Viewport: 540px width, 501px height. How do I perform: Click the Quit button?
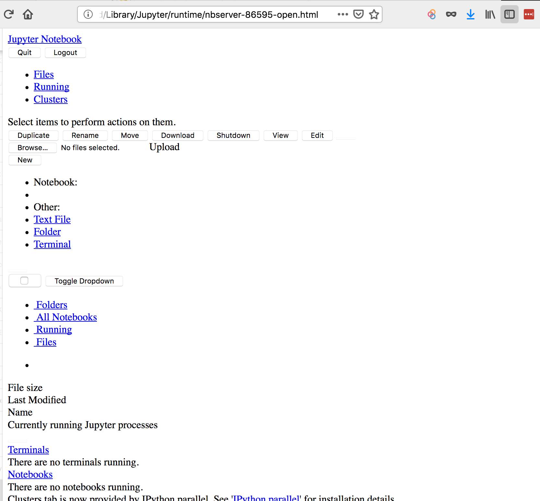(25, 53)
